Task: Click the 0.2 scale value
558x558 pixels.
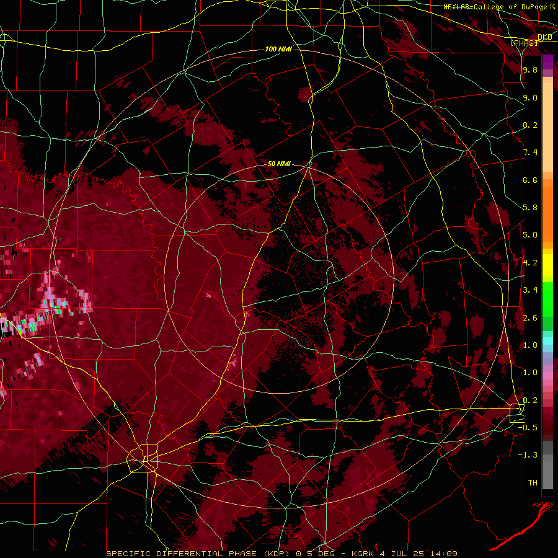Action: (530, 401)
